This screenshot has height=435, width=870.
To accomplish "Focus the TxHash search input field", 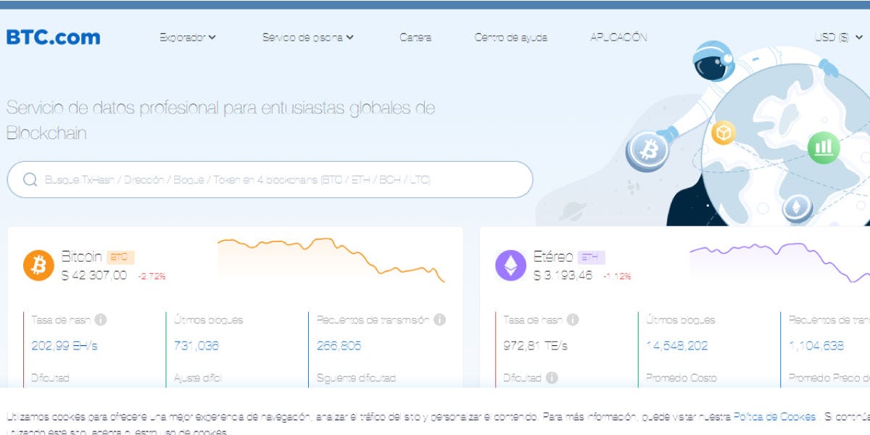I will [x=275, y=180].
